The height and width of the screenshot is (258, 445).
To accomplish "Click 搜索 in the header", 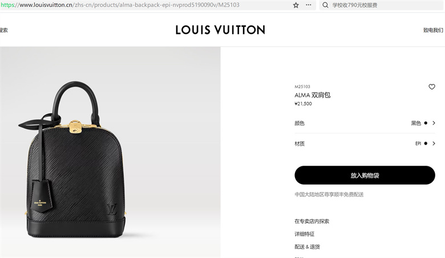I will click(x=3, y=30).
